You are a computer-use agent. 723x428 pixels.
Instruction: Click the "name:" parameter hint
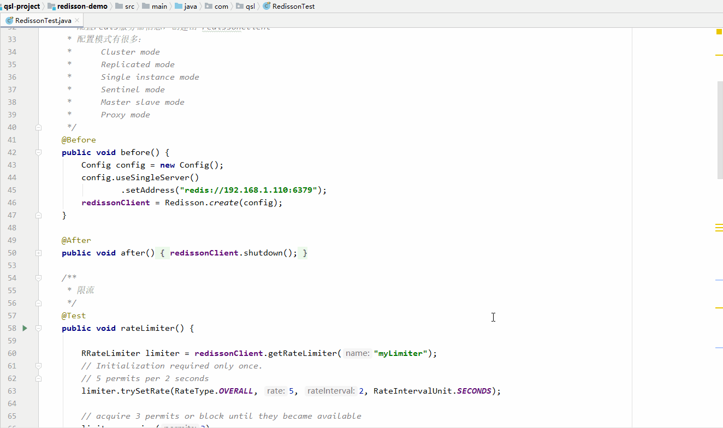(x=357, y=353)
